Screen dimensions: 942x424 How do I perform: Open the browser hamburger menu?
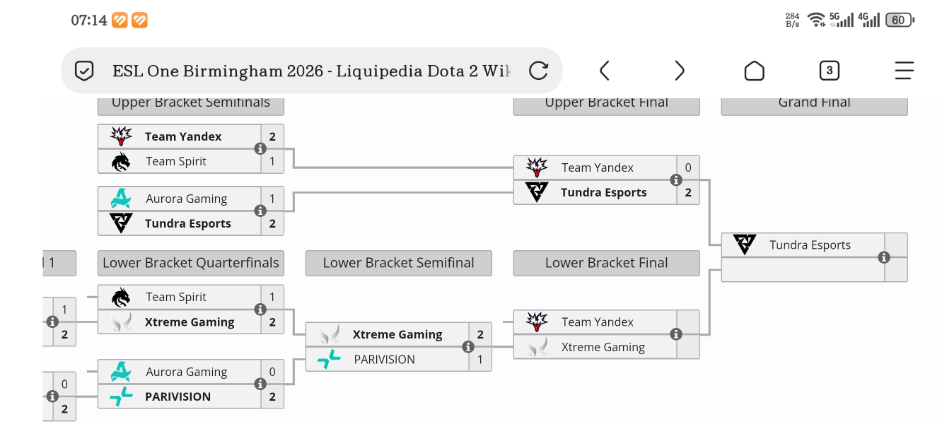coord(904,71)
